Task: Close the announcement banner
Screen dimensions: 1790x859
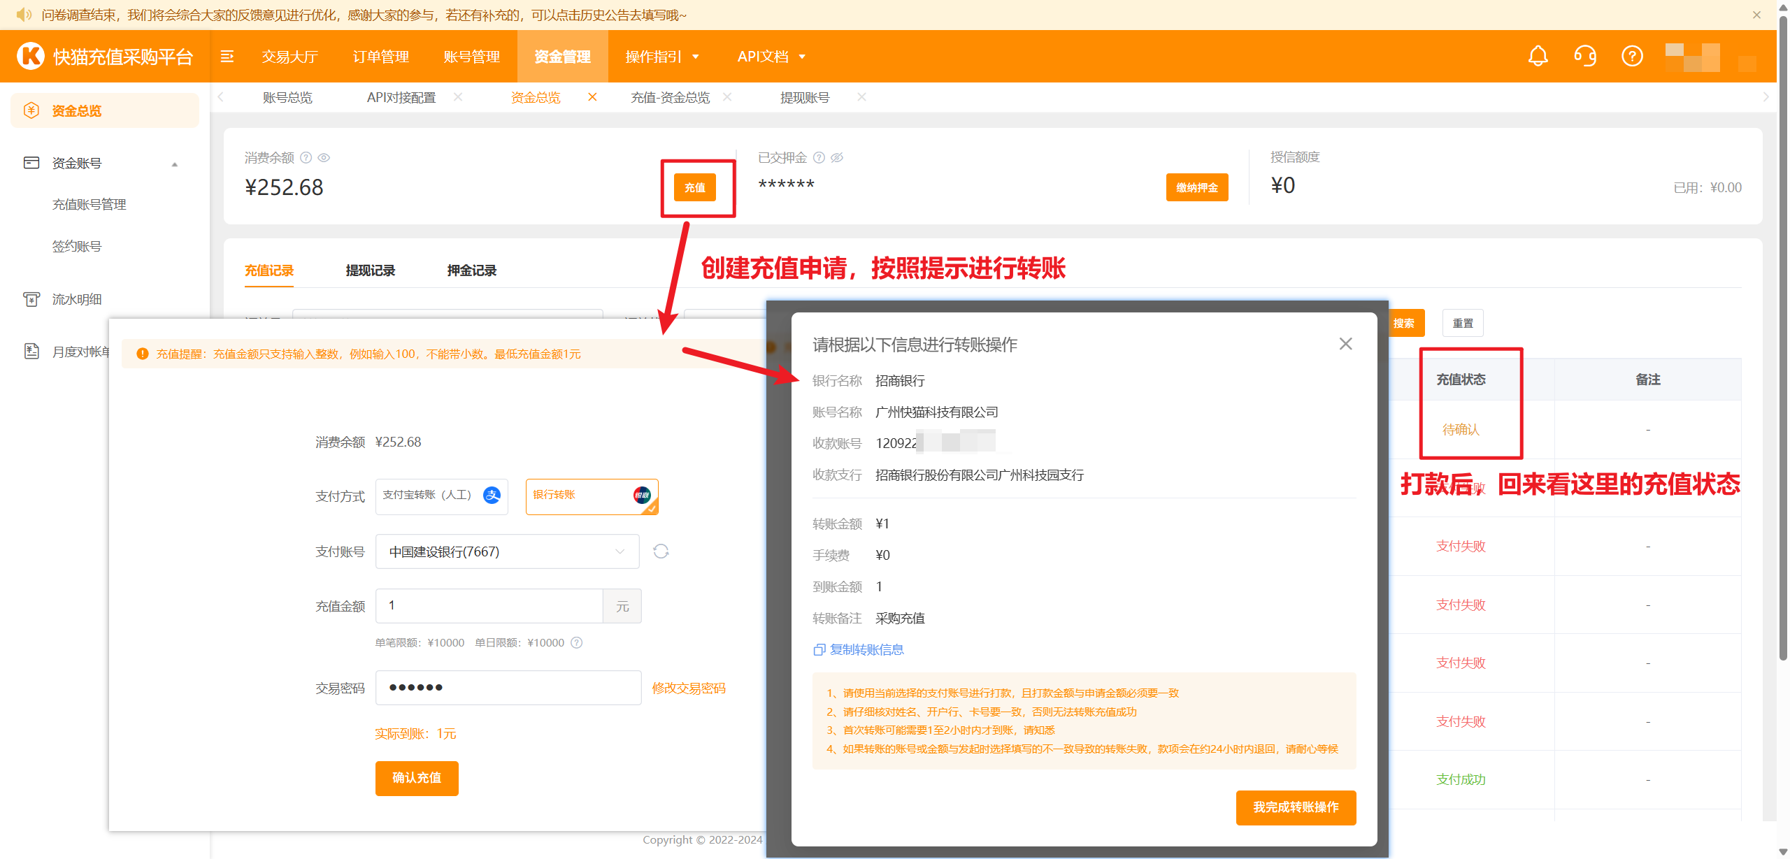Action: coord(1756,15)
